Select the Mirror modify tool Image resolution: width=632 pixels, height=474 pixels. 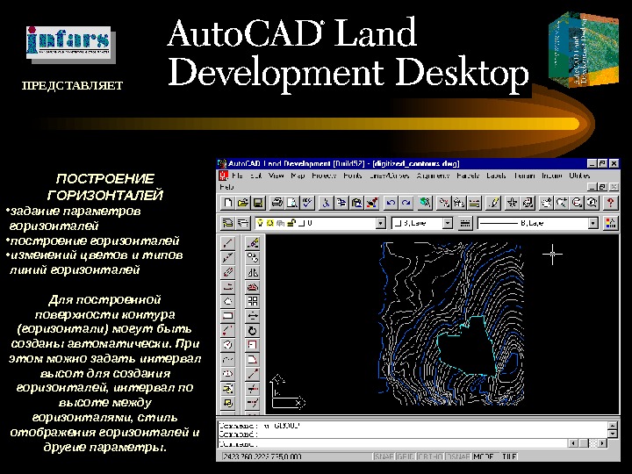point(253,272)
